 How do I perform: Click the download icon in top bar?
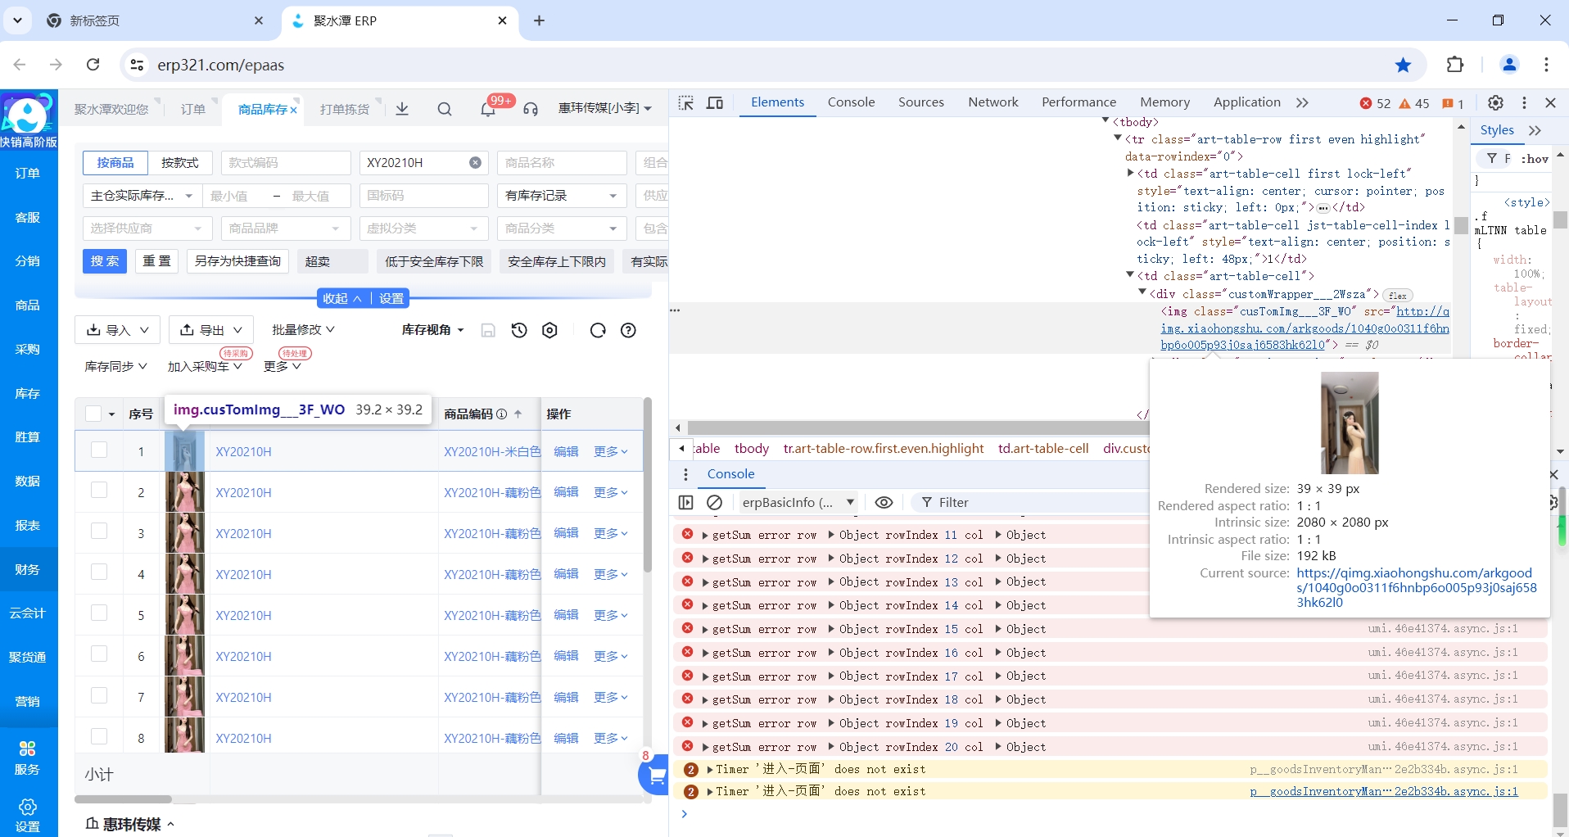click(x=402, y=109)
